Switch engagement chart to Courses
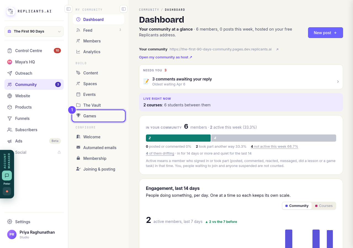 coord(324,206)
